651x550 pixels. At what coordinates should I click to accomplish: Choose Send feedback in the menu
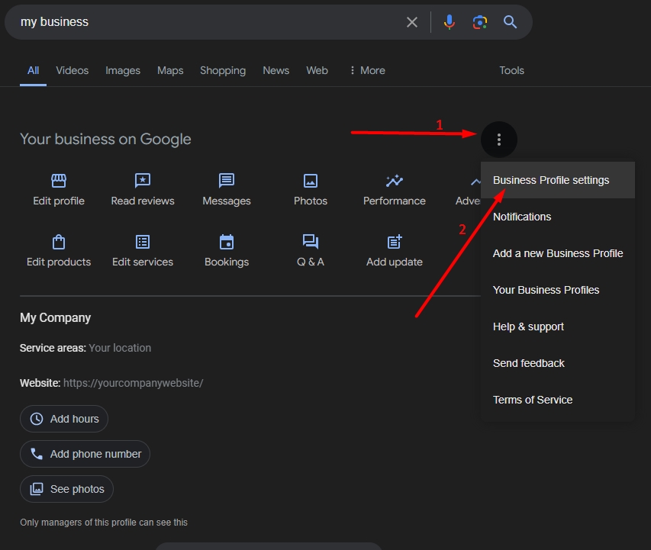coord(558,363)
